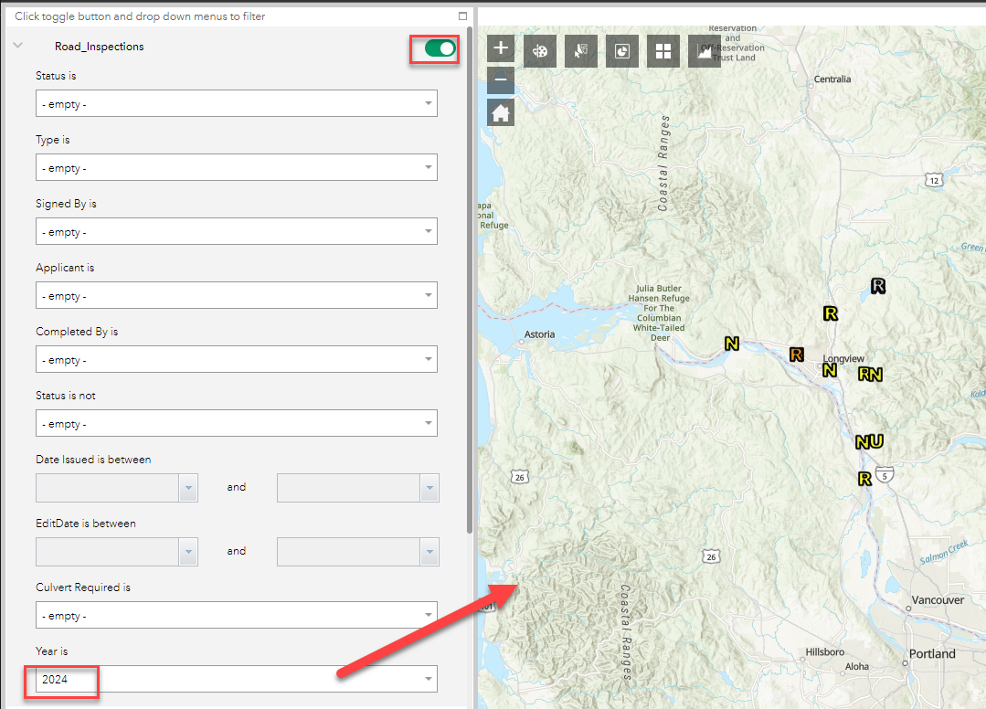
Task: Collapse the Road_Inspections section chevron
Action: pyautogui.click(x=16, y=44)
